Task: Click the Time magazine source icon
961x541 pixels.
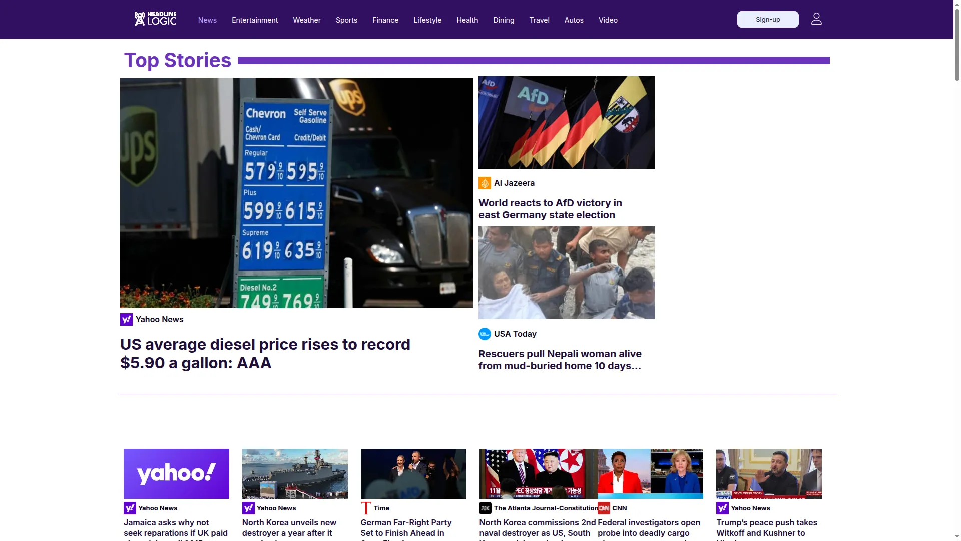Action: click(366, 508)
